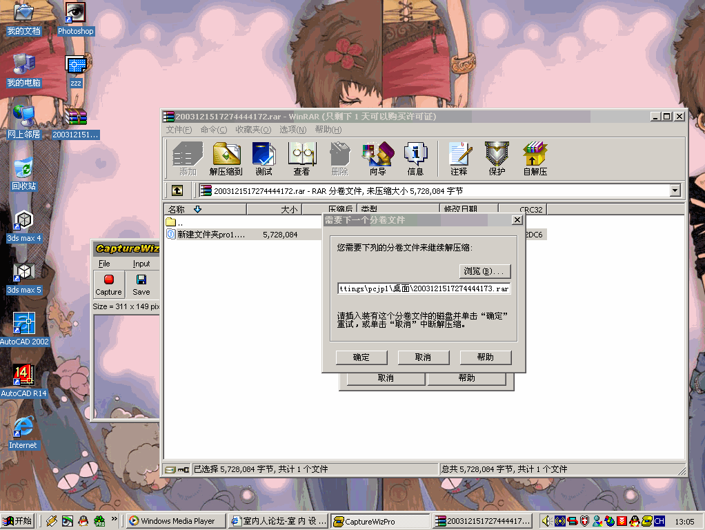The height and width of the screenshot is (530, 705).
Task: Open the Input menu in CaptureWiz
Action: pos(141,264)
